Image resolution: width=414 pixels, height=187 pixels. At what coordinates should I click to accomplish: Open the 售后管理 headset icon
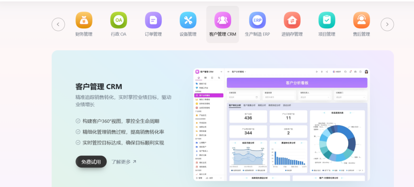(361, 20)
